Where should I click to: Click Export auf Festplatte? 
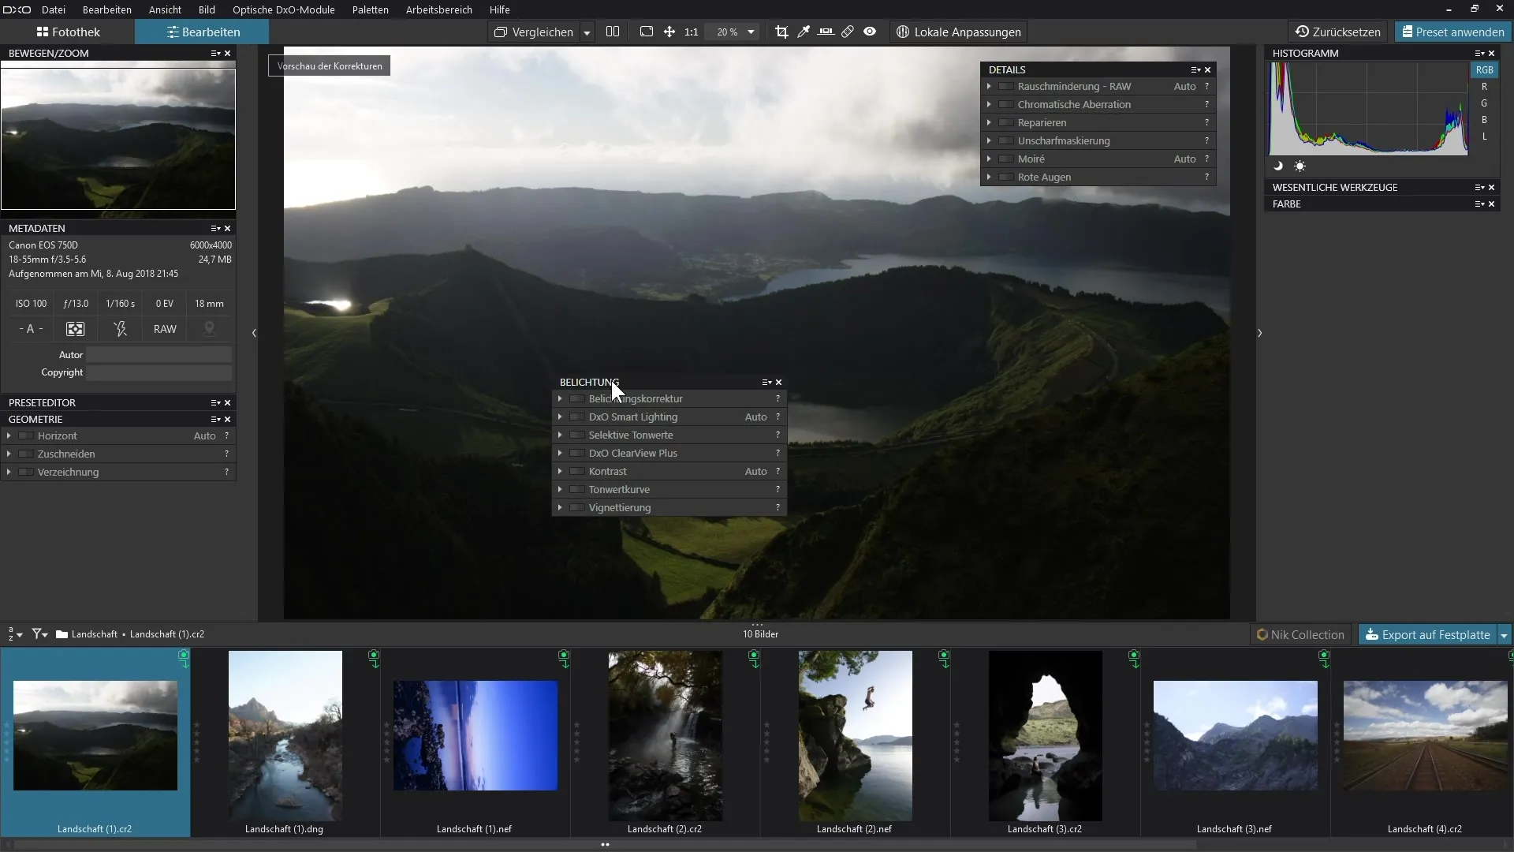pos(1427,635)
